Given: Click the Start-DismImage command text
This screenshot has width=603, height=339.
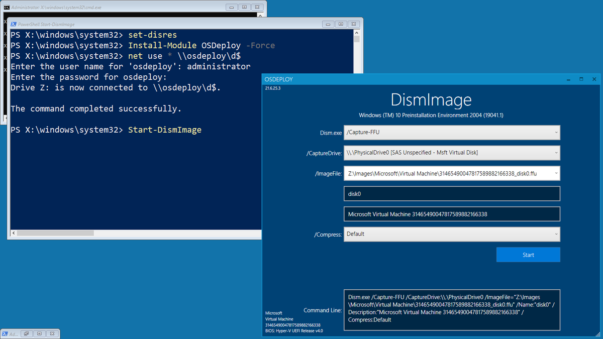Looking at the screenshot, I should point(165,130).
